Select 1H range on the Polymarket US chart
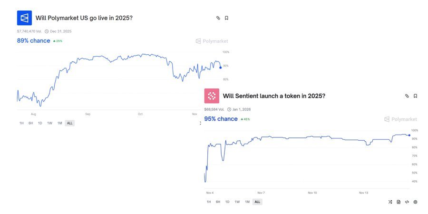 (x=21, y=123)
